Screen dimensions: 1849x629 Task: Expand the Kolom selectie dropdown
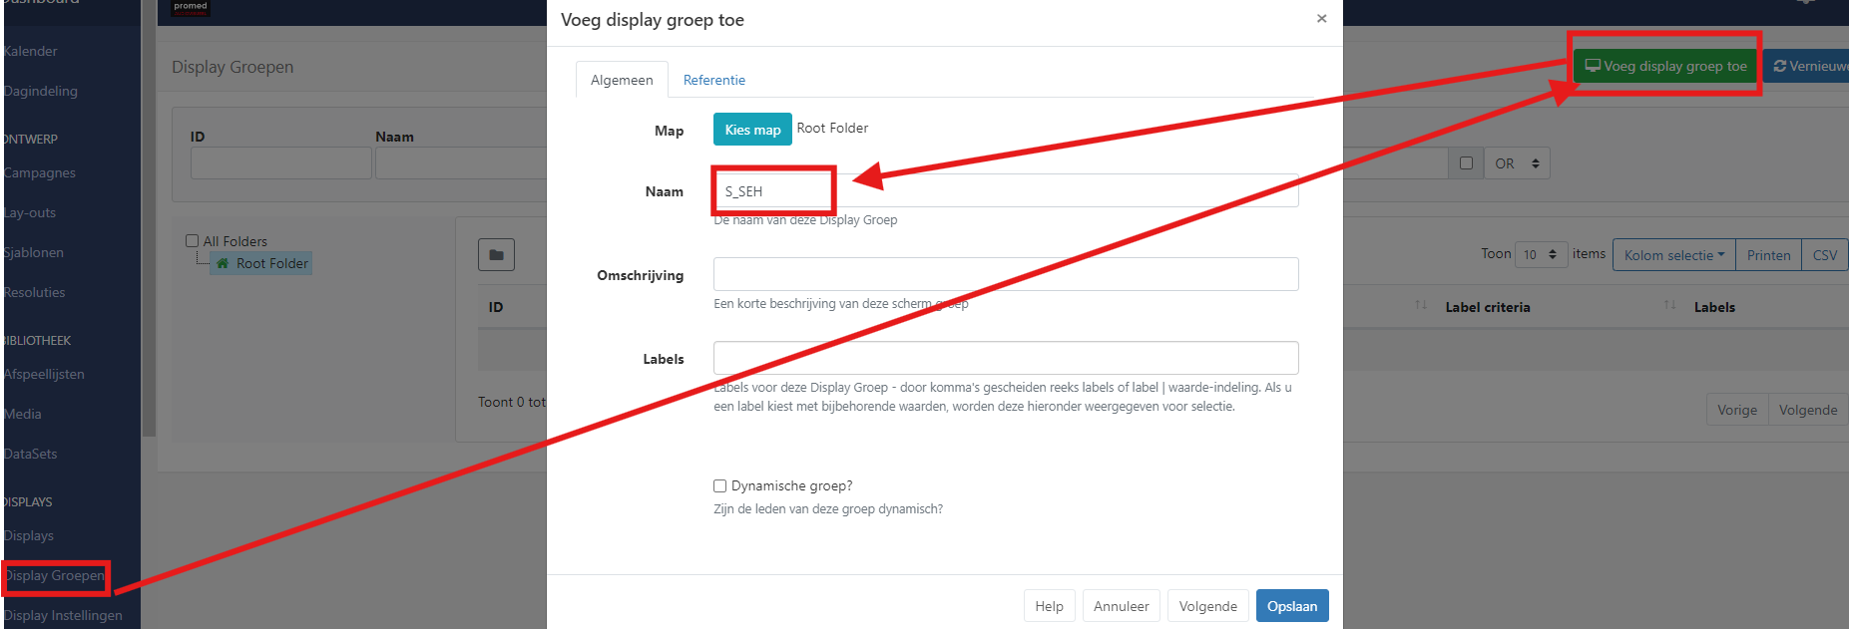[1673, 255]
